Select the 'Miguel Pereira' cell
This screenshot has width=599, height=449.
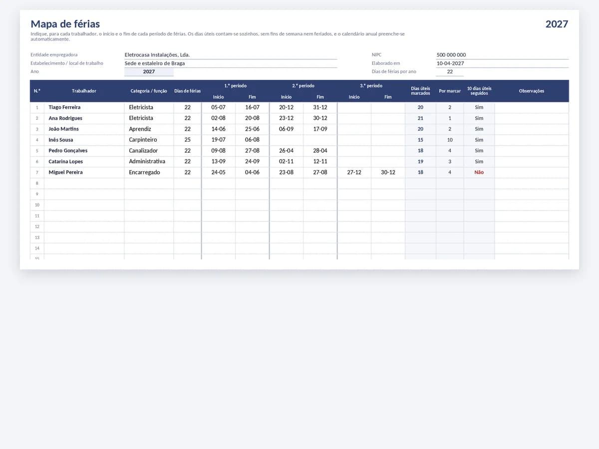(x=84, y=173)
